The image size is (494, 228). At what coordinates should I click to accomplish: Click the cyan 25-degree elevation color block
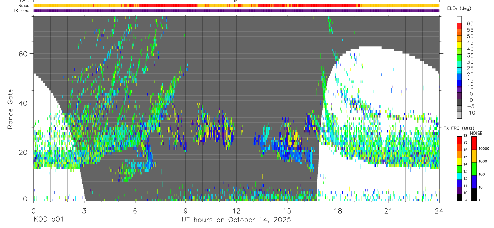459,70
